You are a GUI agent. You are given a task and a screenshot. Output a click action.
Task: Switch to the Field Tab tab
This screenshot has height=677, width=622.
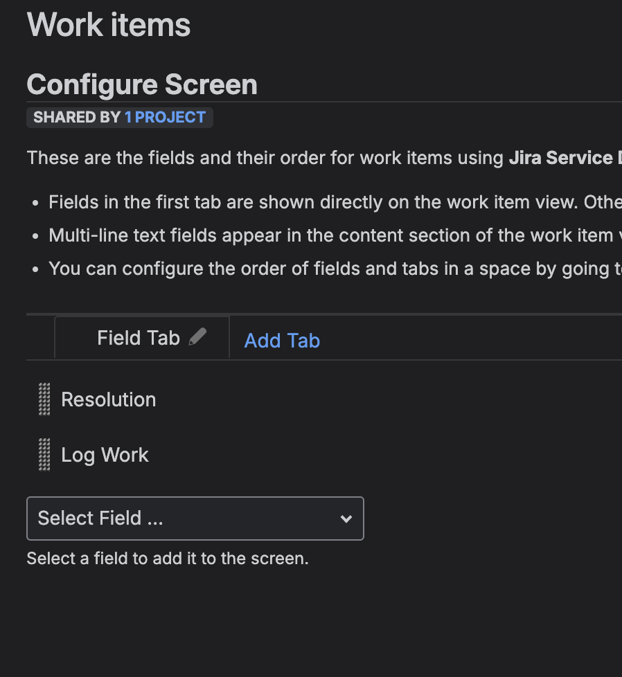[x=138, y=337]
